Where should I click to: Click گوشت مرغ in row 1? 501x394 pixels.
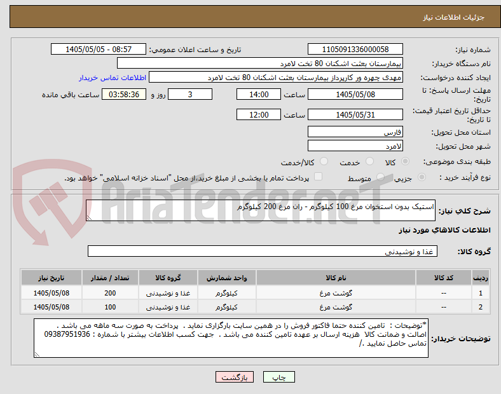tap(336, 293)
